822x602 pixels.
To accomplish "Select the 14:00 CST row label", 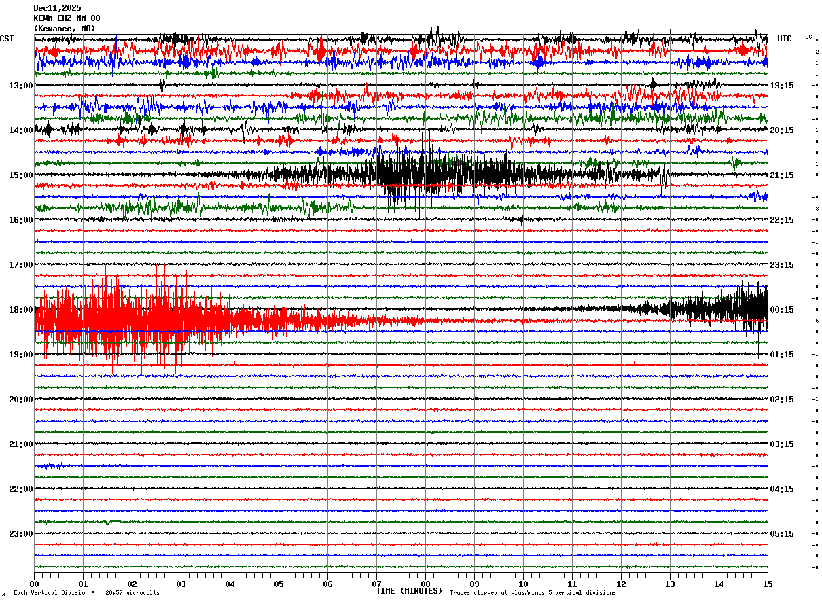I will click(21, 130).
